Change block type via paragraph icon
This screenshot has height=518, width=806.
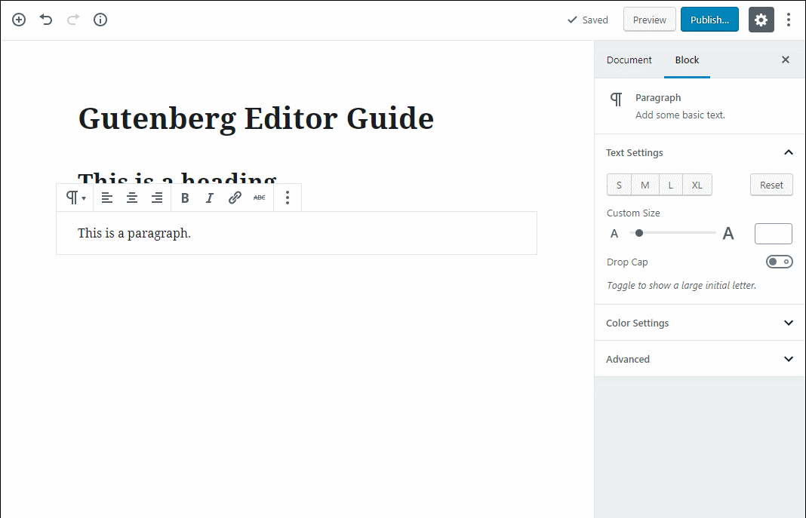(x=75, y=198)
